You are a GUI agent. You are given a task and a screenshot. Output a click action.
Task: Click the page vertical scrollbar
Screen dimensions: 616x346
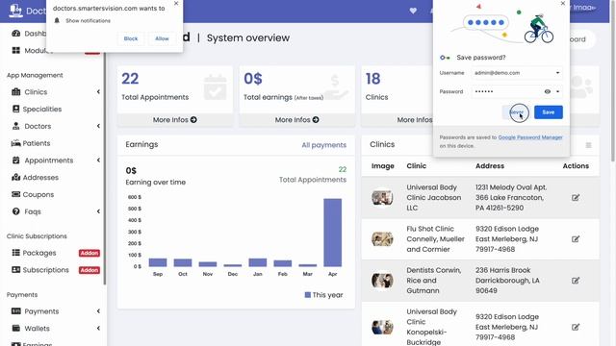613,81
